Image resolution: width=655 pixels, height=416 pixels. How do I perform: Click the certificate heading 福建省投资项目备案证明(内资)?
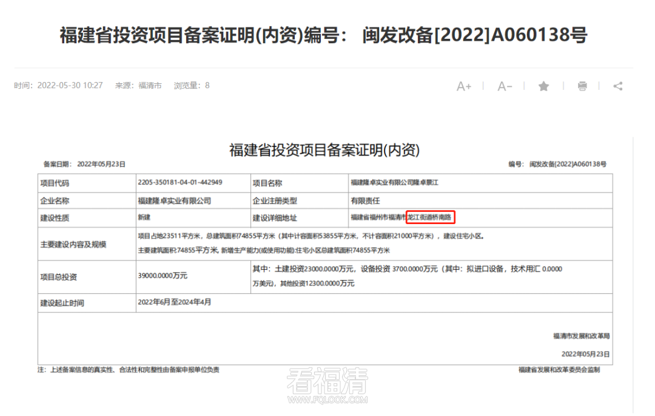[324, 149]
